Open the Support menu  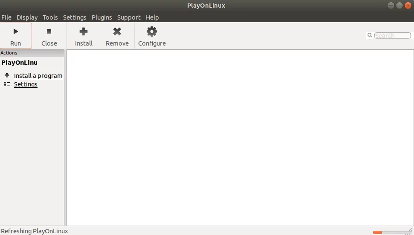[x=129, y=17]
